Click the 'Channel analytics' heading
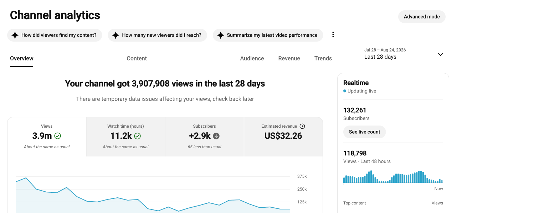 55,15
